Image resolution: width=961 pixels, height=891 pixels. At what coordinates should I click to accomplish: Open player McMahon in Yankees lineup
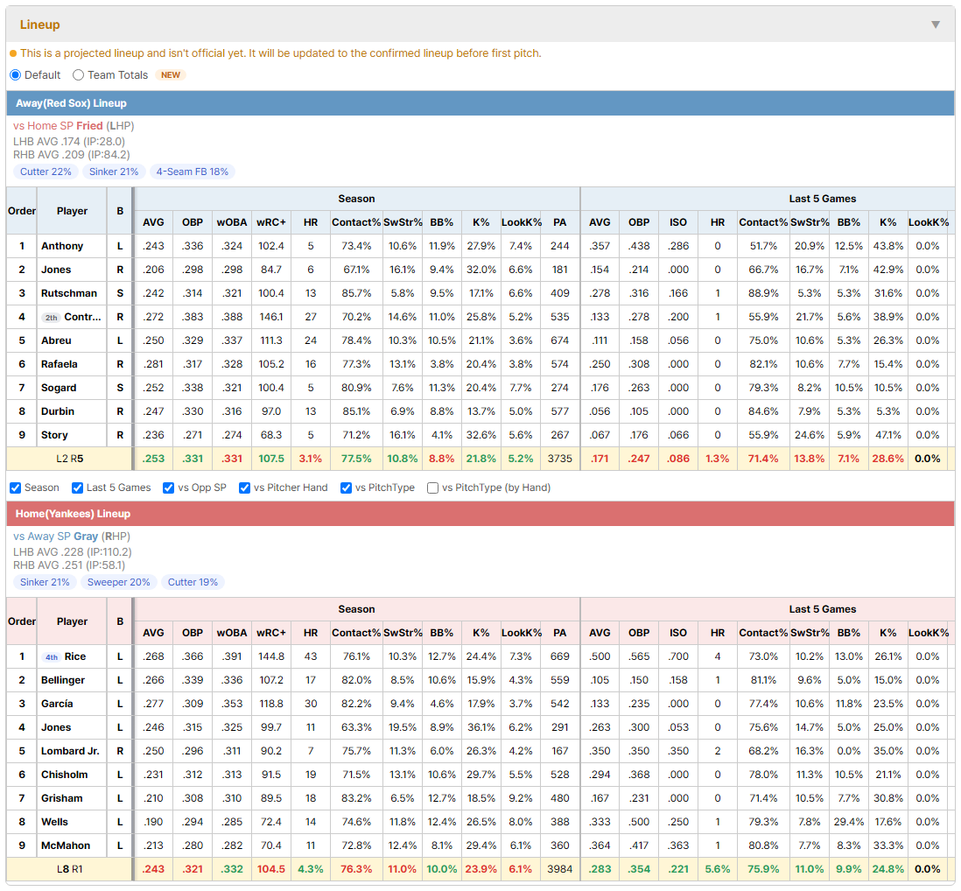[x=66, y=845]
